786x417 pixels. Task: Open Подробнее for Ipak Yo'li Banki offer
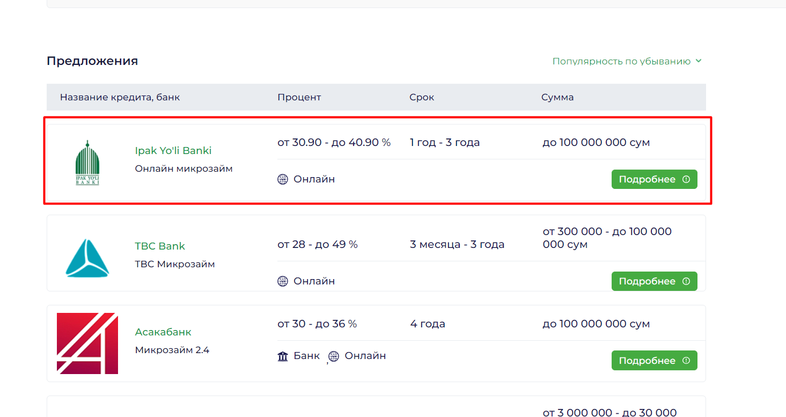(655, 179)
